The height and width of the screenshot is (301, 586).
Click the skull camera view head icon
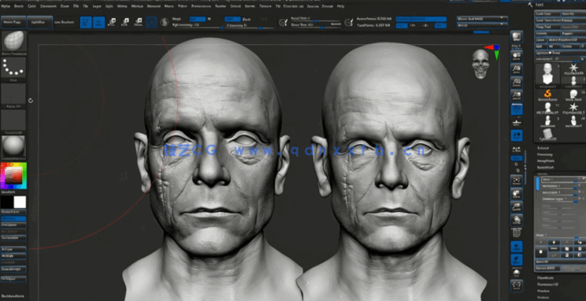click(x=480, y=64)
